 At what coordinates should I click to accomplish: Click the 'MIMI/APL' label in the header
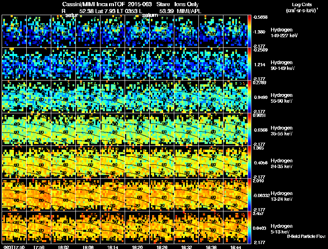(x=189, y=11)
